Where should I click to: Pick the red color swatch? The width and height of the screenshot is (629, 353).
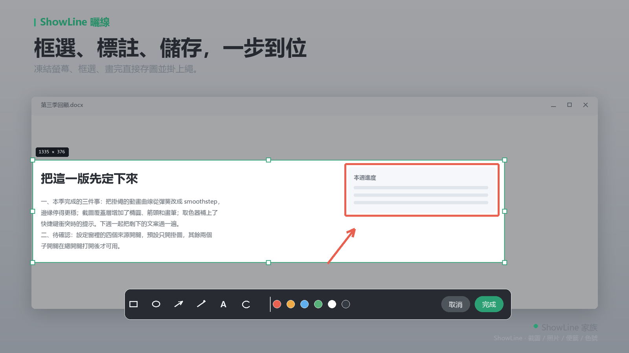[277, 304]
